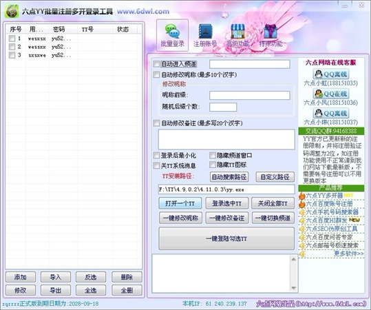Click 反选 button
371x310 pixels.
point(91,277)
